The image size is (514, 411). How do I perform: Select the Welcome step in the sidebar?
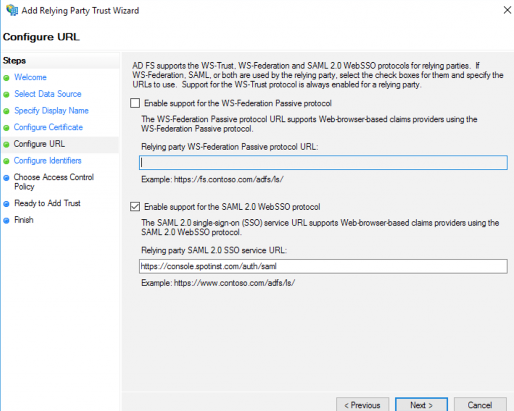click(30, 77)
